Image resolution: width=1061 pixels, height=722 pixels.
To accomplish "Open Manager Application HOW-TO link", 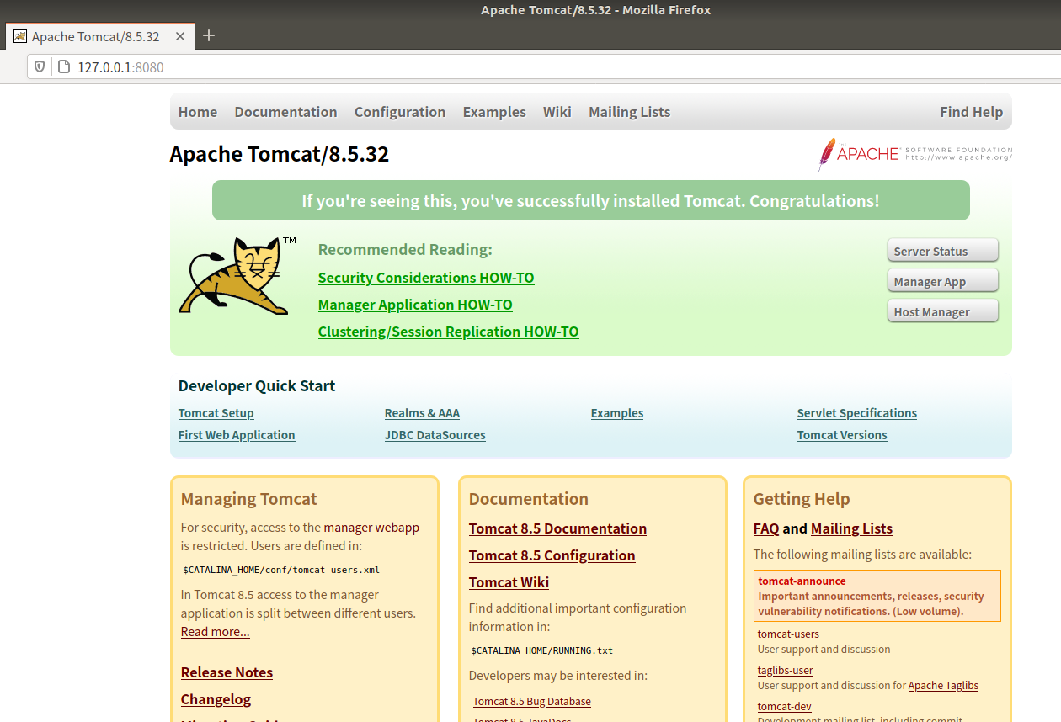I will (x=415, y=305).
